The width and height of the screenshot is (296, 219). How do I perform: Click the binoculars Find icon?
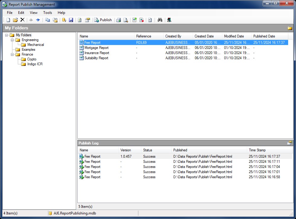point(160,20)
